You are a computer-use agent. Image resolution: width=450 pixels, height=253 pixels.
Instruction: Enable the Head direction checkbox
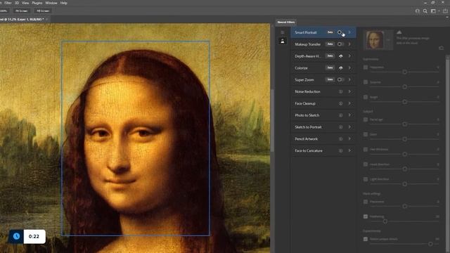[366, 164]
